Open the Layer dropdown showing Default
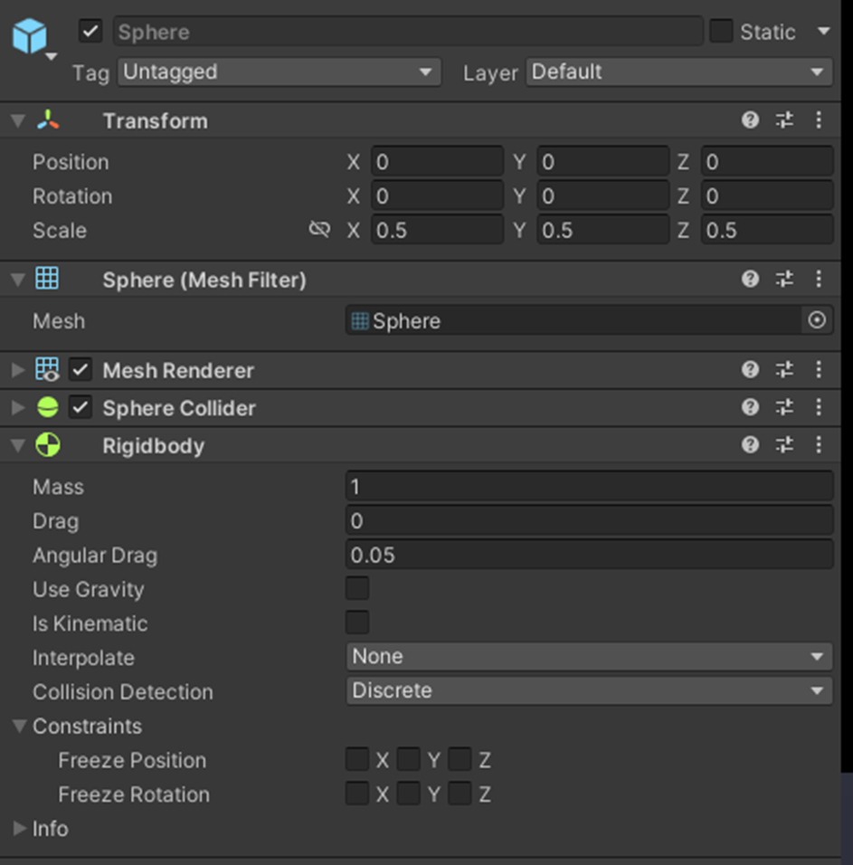This screenshot has width=853, height=865. pyautogui.click(x=679, y=71)
